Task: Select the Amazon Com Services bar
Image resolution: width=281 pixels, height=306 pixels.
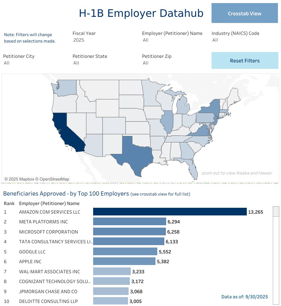Action: tap(170, 212)
